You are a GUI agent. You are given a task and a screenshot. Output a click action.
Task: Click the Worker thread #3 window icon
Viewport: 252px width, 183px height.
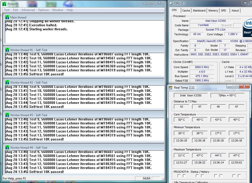click(x=7, y=115)
